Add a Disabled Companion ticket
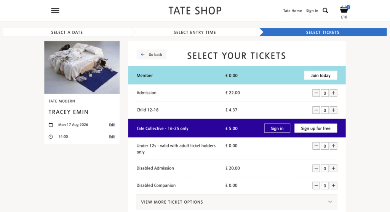The image size is (390, 212). pyautogui.click(x=334, y=185)
